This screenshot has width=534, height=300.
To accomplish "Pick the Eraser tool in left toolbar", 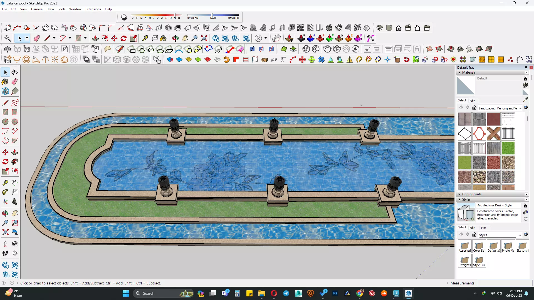I will 15,82.
